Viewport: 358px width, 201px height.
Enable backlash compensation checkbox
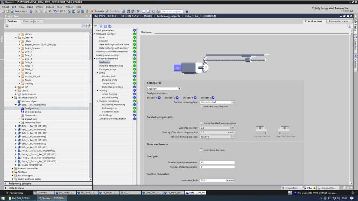[202, 123]
